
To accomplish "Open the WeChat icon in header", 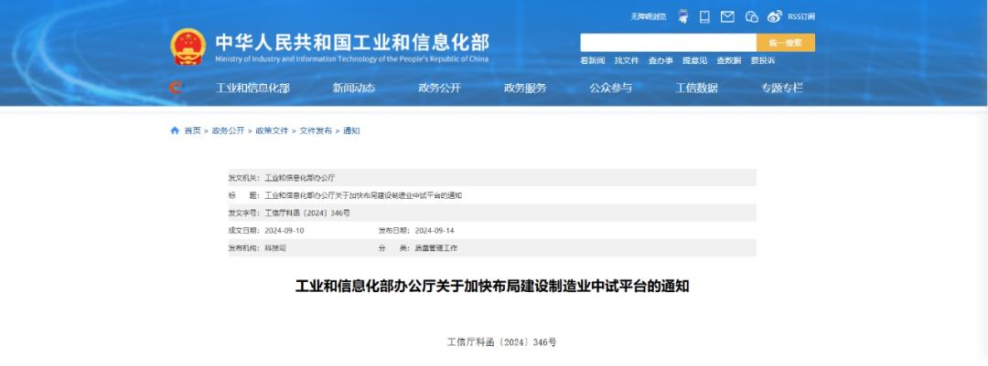I will (751, 17).
